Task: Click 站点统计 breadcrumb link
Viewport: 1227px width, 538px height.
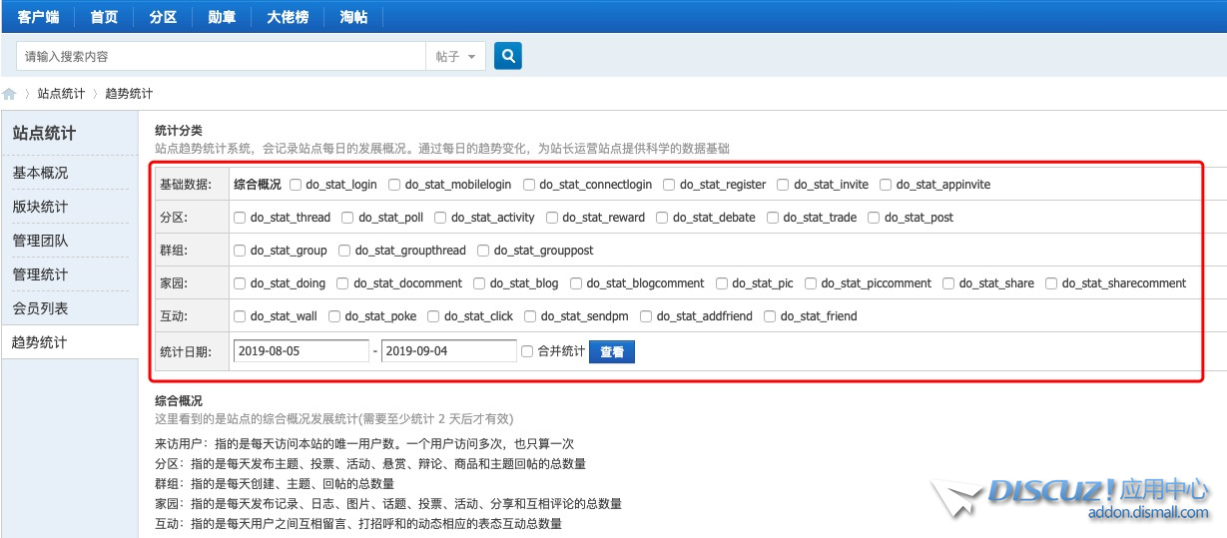Action: [x=61, y=94]
